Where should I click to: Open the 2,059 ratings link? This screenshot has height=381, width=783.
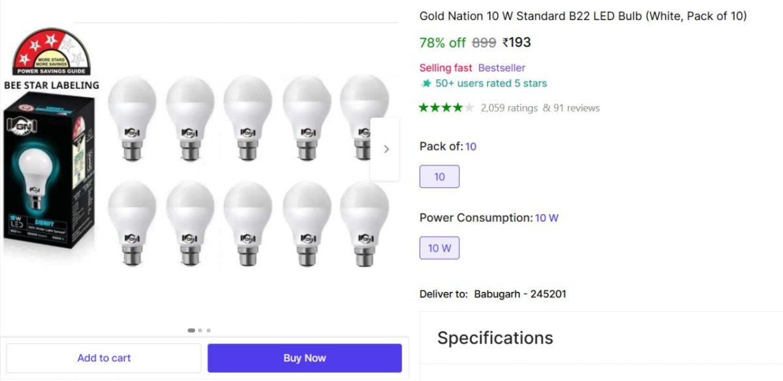[x=509, y=108]
